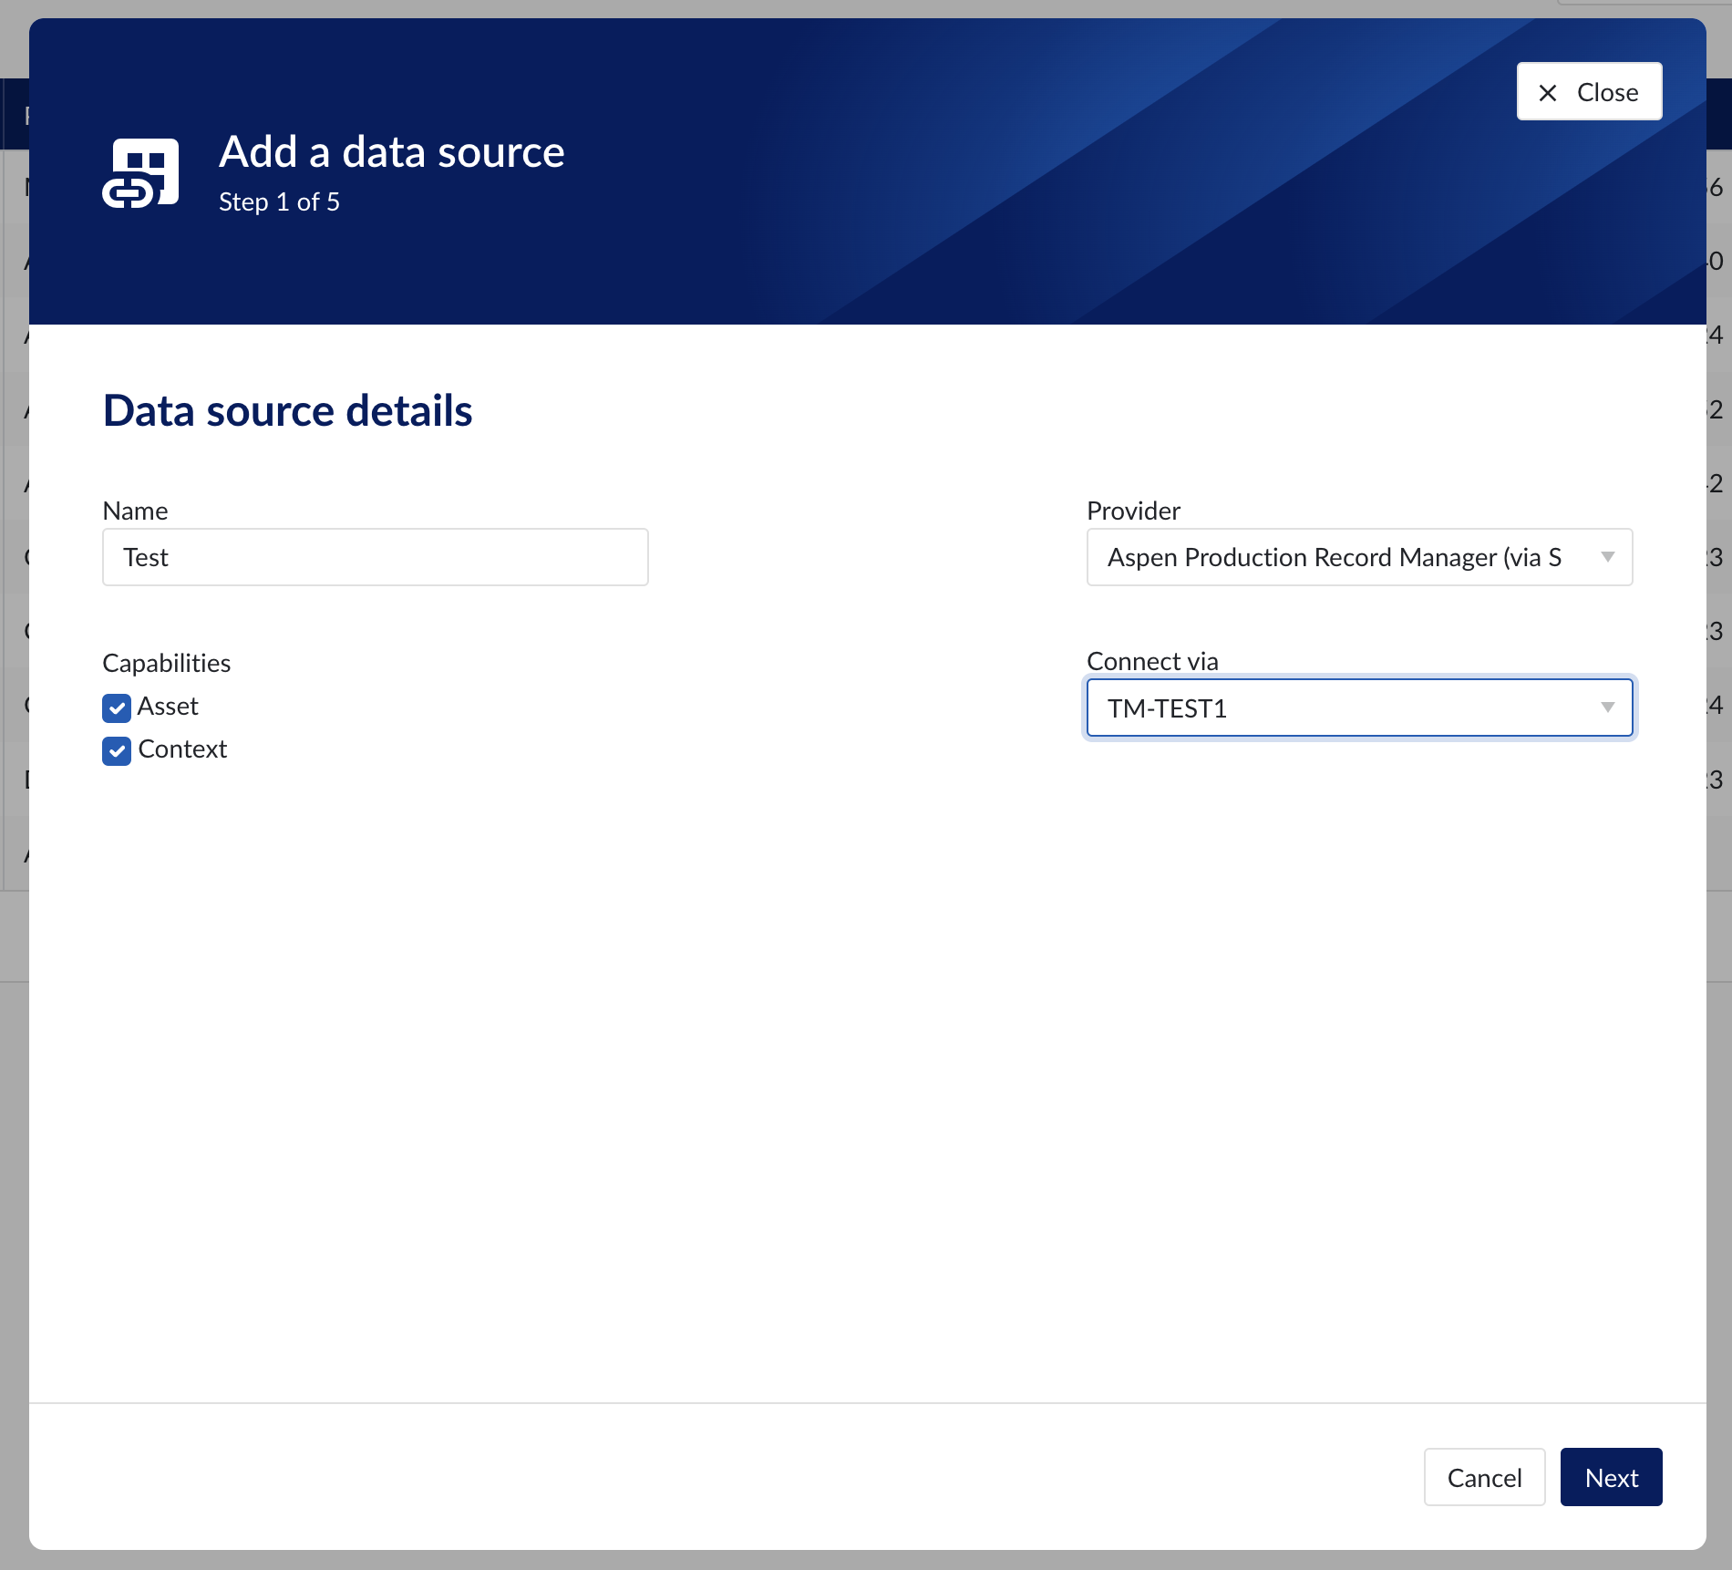Click the Provider dropdown arrow
Viewport: 1732px width, 1570px height.
pos(1608,557)
